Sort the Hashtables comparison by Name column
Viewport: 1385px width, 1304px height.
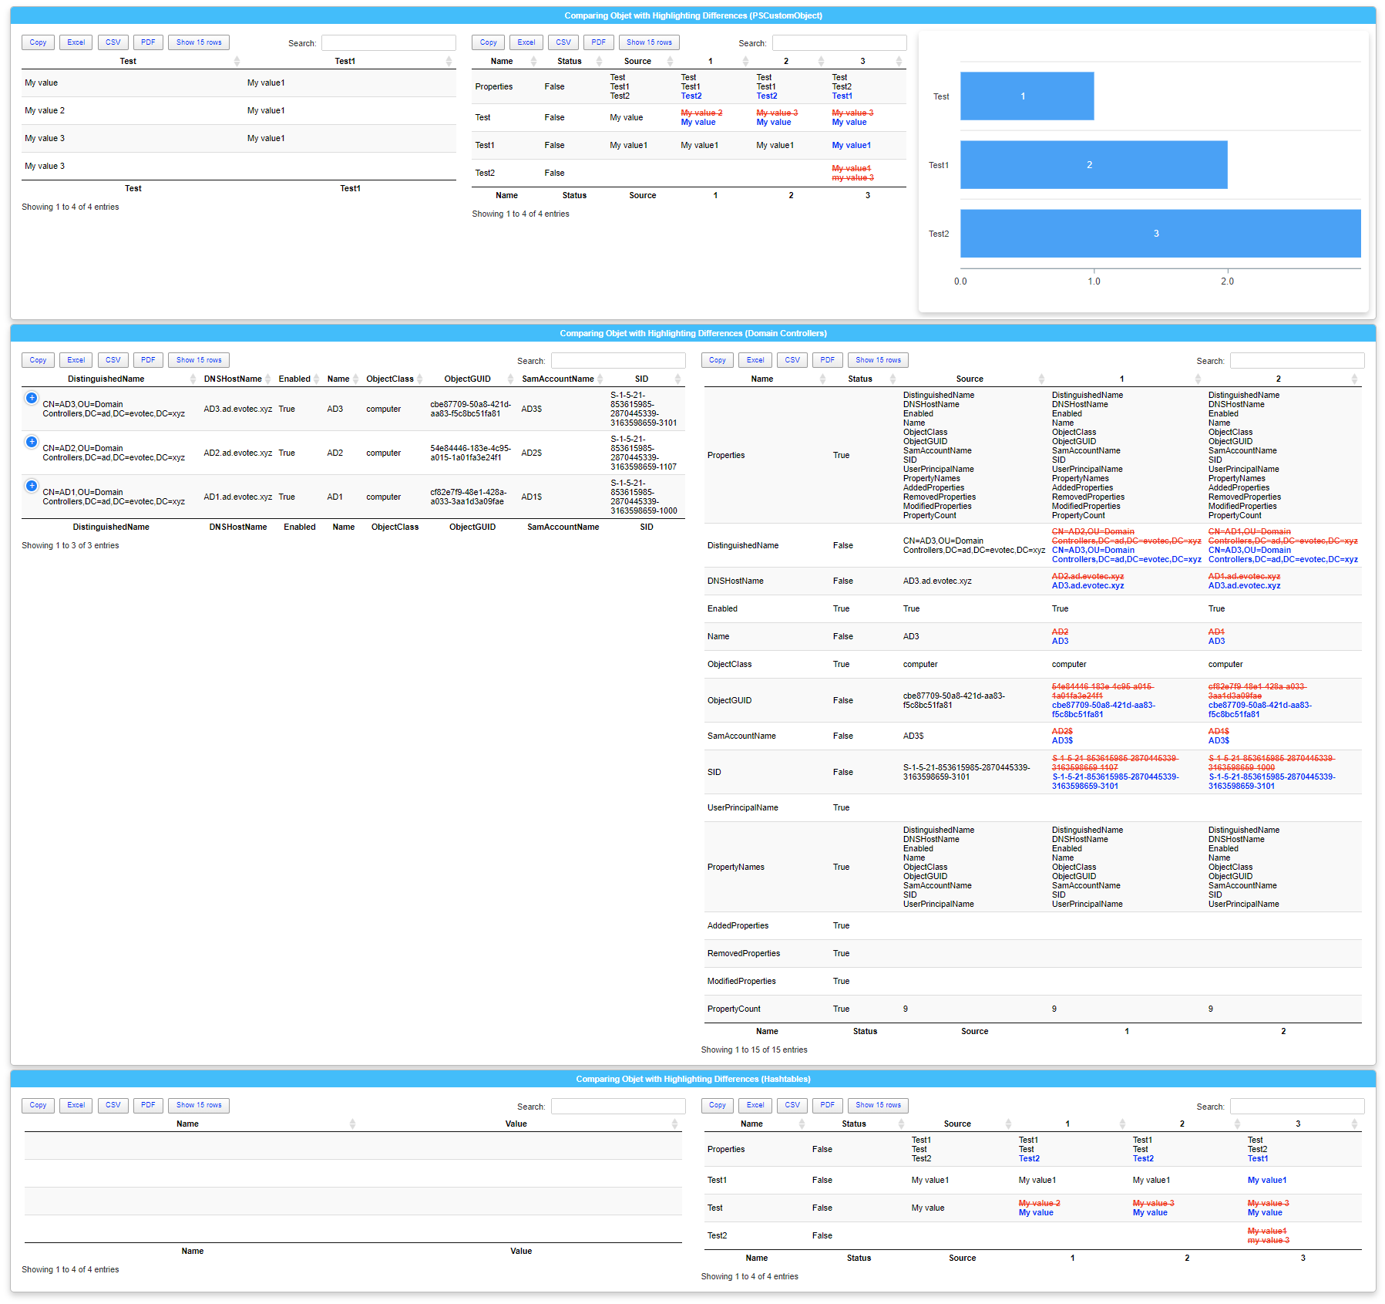(751, 1124)
